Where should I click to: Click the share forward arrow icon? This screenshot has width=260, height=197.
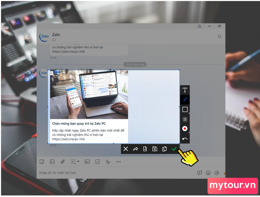click(x=136, y=149)
